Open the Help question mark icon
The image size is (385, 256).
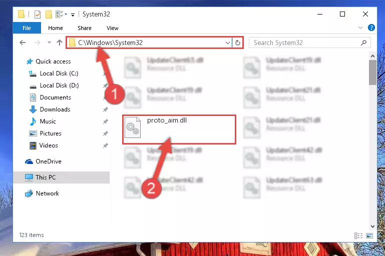[x=371, y=27]
